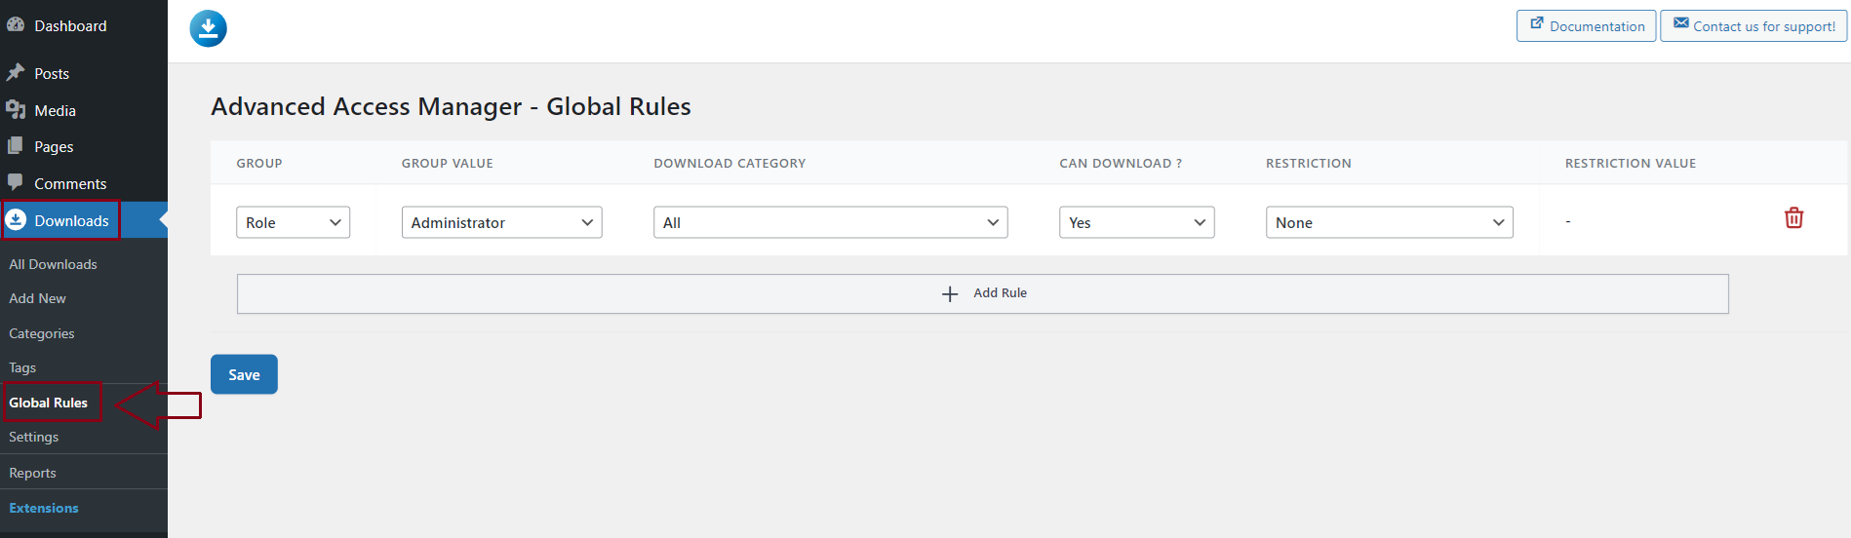Go to All Downloads submenu item
The height and width of the screenshot is (538, 1851).
[53, 264]
